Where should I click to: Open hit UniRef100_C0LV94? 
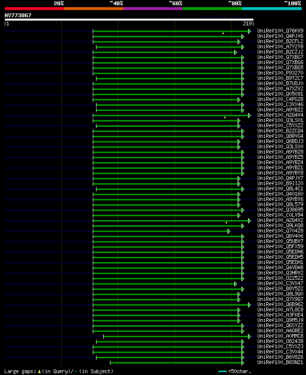point(280,215)
